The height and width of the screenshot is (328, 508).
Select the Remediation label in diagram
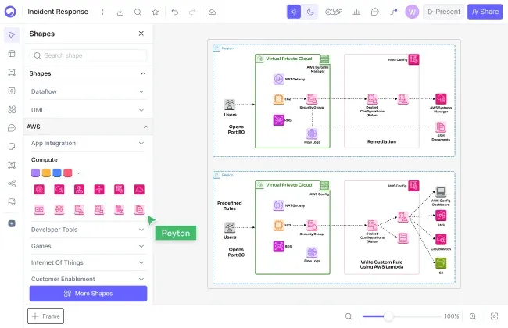tap(381, 141)
